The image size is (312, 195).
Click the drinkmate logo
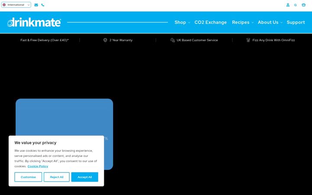click(x=34, y=22)
